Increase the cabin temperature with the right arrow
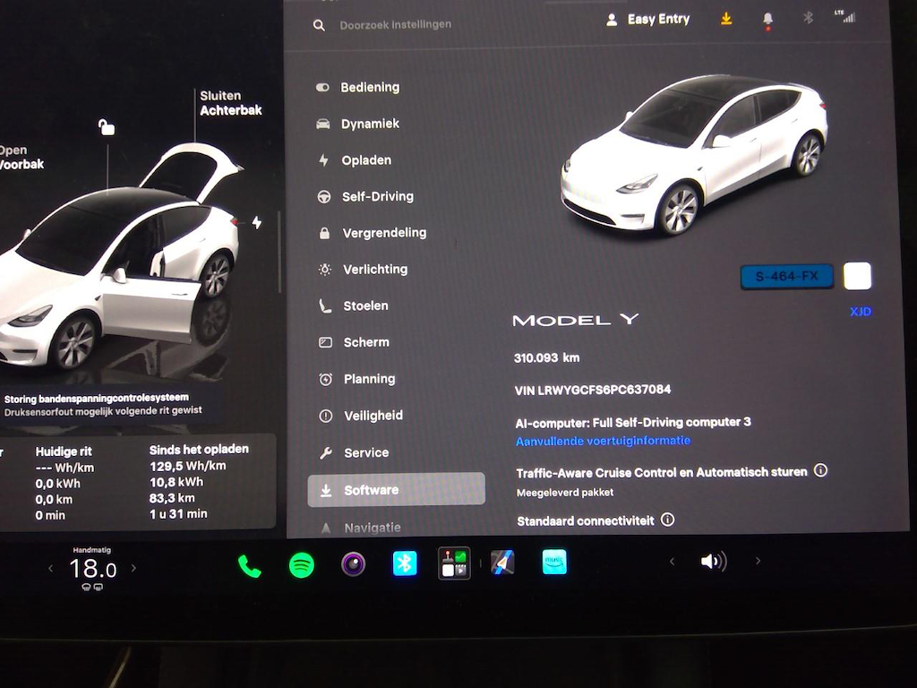Image resolution: width=917 pixels, height=688 pixels. coord(133,567)
